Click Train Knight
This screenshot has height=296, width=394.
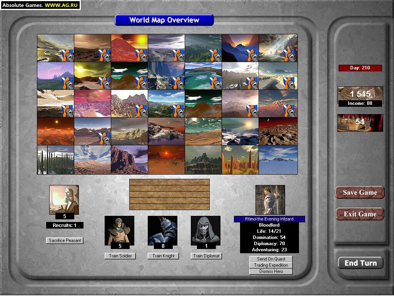coord(163,256)
